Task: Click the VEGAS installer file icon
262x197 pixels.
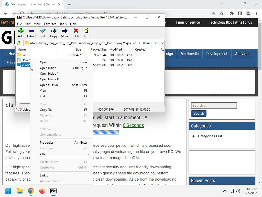Action: coord(19,65)
